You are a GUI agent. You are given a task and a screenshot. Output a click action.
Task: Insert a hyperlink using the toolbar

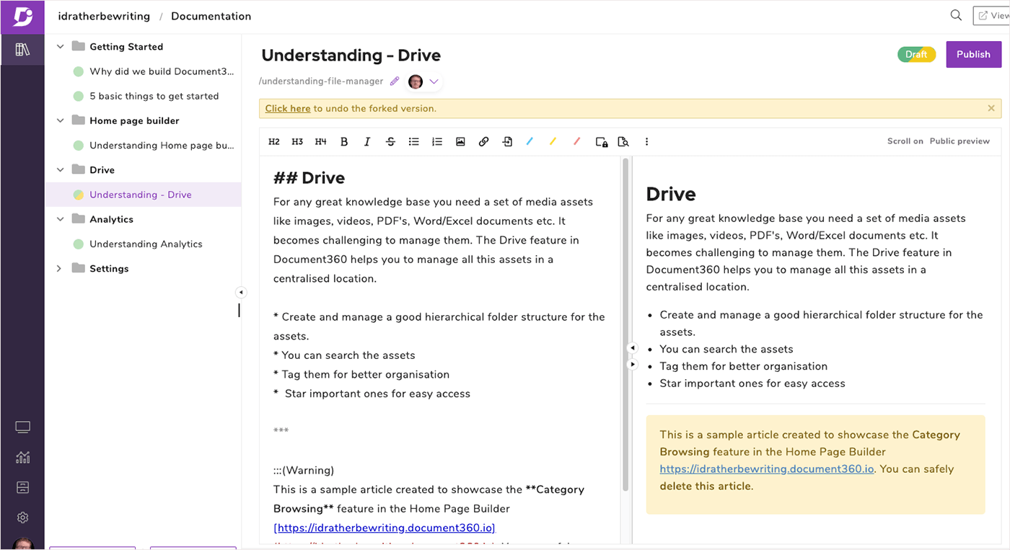[483, 141]
